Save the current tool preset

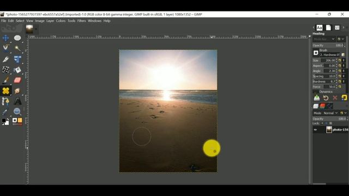tap(317, 98)
